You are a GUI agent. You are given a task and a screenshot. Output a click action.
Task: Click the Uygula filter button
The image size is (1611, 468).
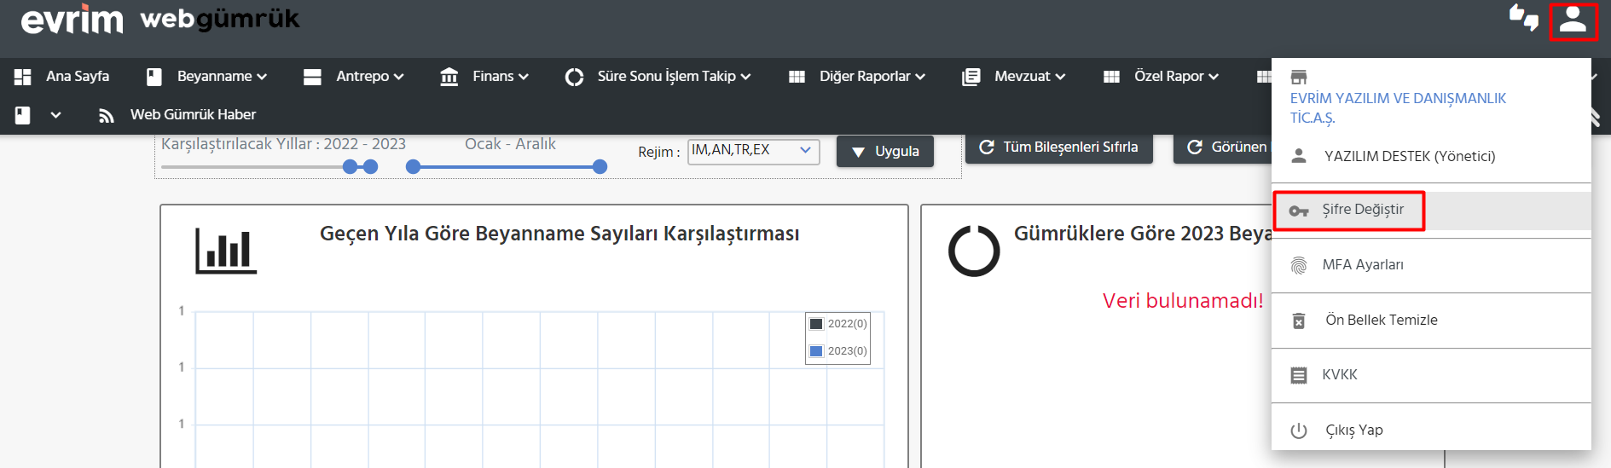[884, 151]
